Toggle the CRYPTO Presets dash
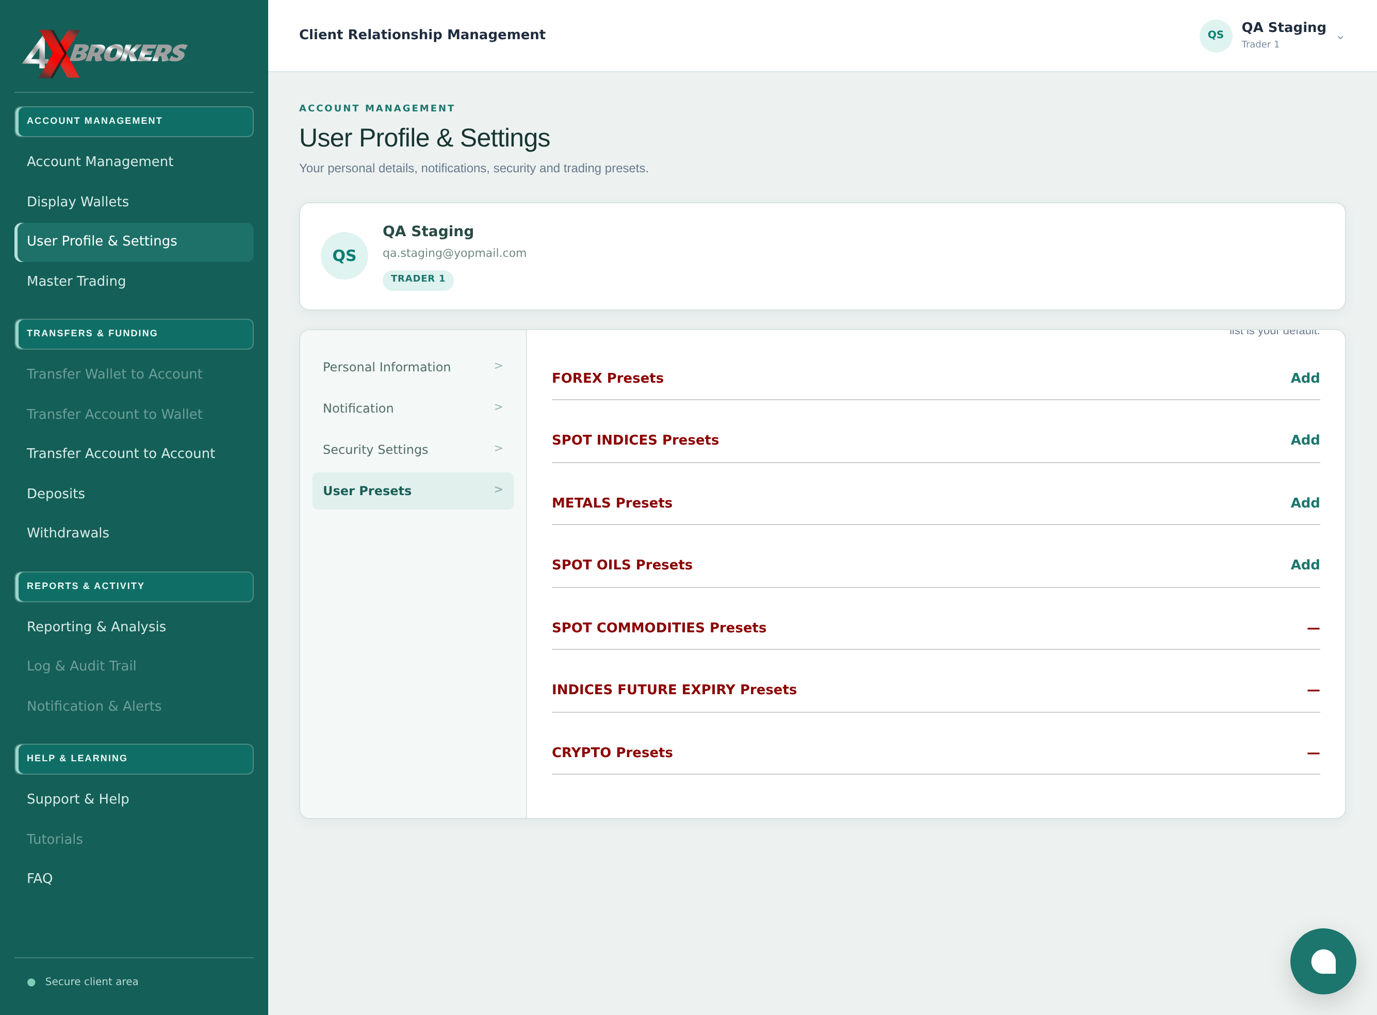 (x=1313, y=752)
